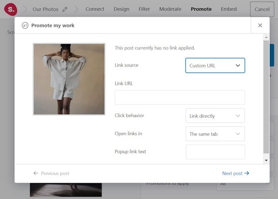Focus the Popup link text field
This screenshot has width=278, height=199.
[x=215, y=152]
